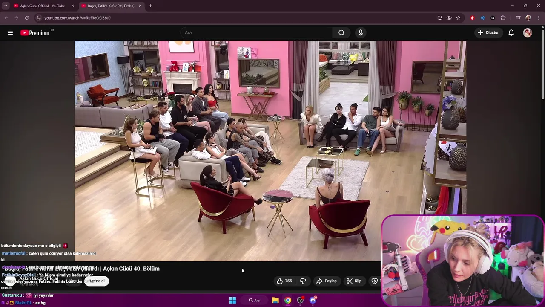The height and width of the screenshot is (307, 545).
Task: Click the video player frame
Action: tap(270, 151)
